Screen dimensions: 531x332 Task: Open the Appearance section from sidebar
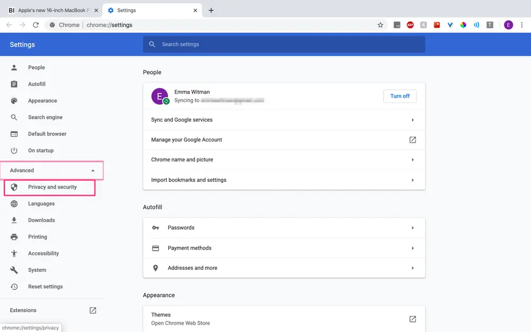tap(42, 101)
